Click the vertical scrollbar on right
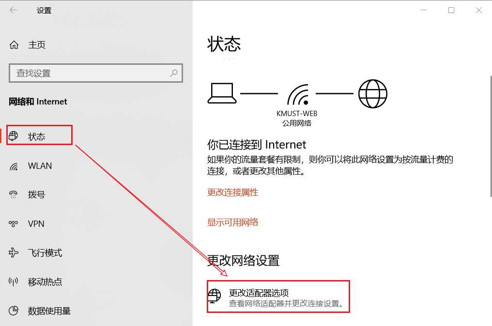Image resolution: width=492 pixels, height=326 pixels. [491, 136]
